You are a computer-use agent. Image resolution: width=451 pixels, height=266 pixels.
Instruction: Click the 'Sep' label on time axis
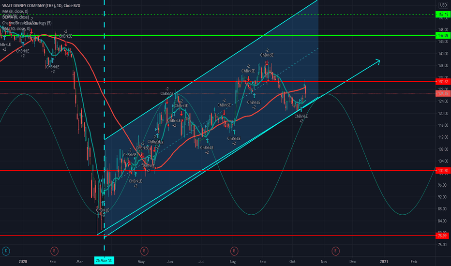pyautogui.click(x=263, y=261)
